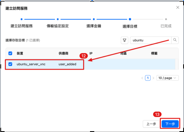This screenshot has width=184, height=132.
Task: Select the 已完成 step
Action: (166, 26)
